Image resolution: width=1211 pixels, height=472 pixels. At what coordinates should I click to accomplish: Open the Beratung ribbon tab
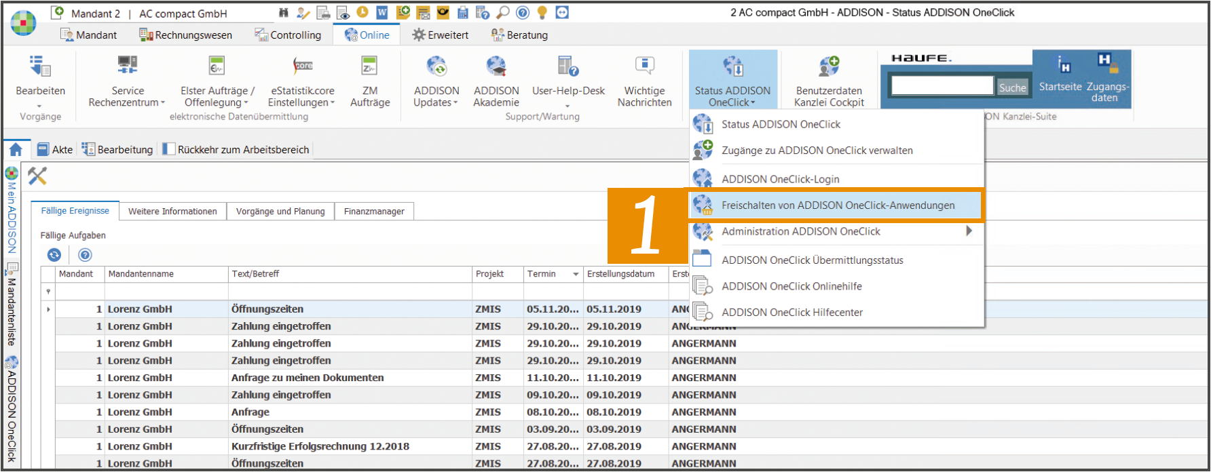519,35
